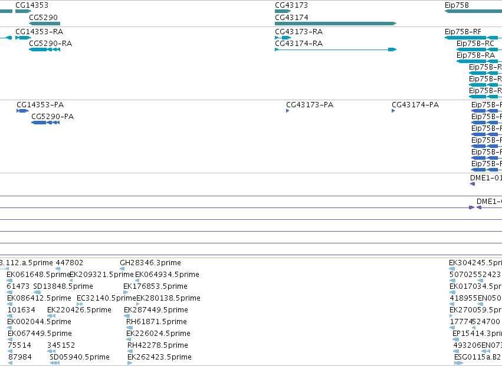The height and width of the screenshot is (366, 502).
Task: Select the CG5290-PA protein glyph
Action: [45, 123]
